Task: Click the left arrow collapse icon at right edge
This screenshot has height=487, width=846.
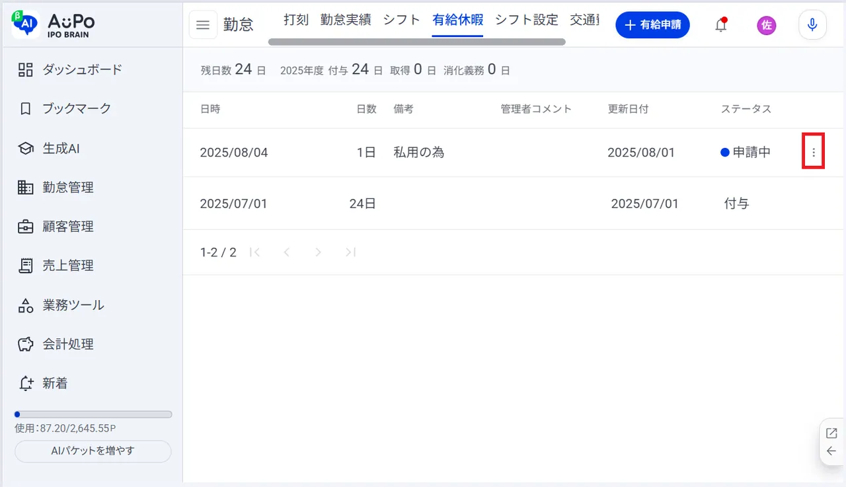Action: [x=831, y=451]
